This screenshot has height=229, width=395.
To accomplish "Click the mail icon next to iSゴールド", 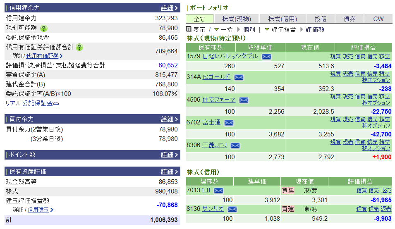I will pyautogui.click(x=239, y=77).
